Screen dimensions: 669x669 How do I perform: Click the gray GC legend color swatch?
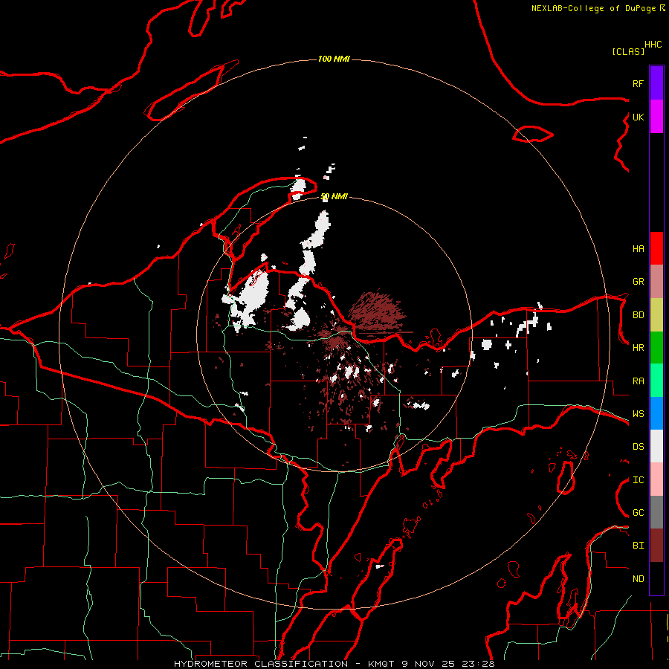[656, 512]
